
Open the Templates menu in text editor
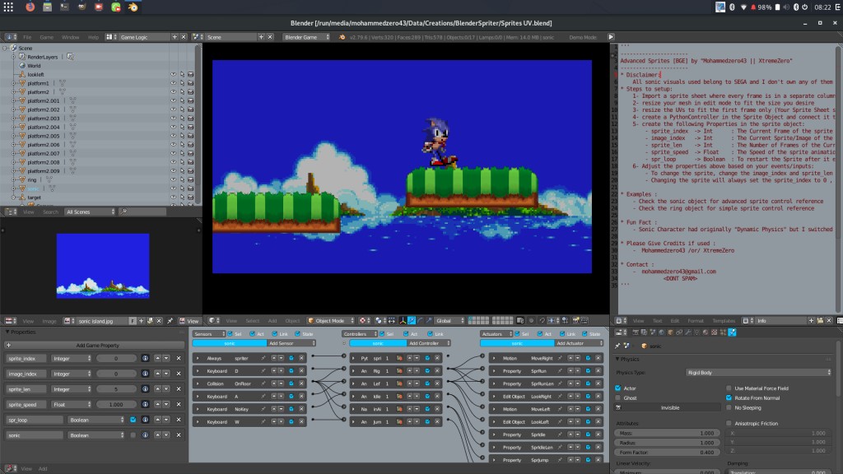[x=724, y=321]
